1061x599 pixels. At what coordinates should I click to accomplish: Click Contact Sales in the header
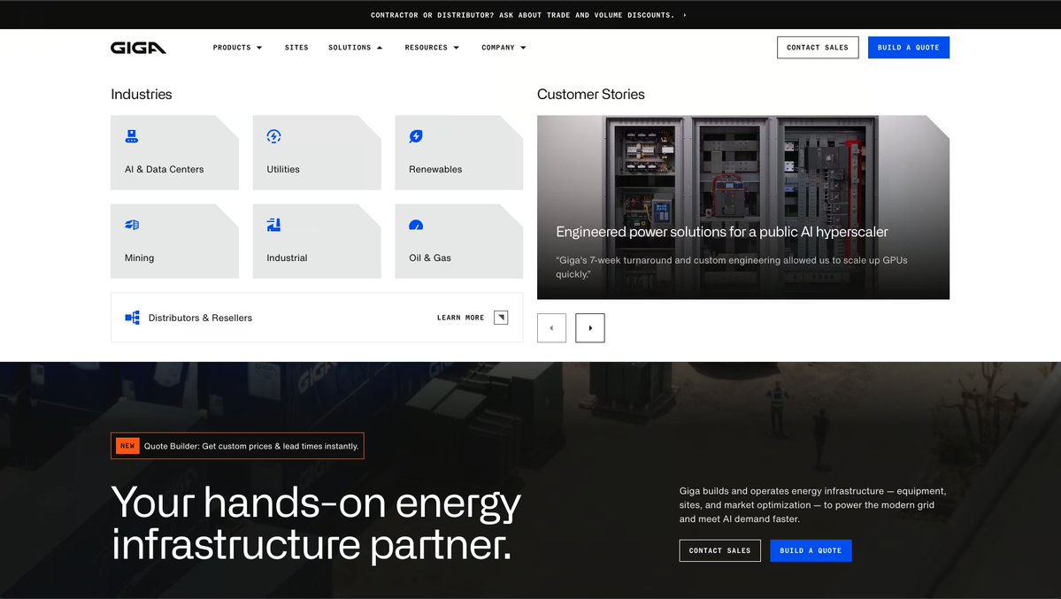coord(818,48)
